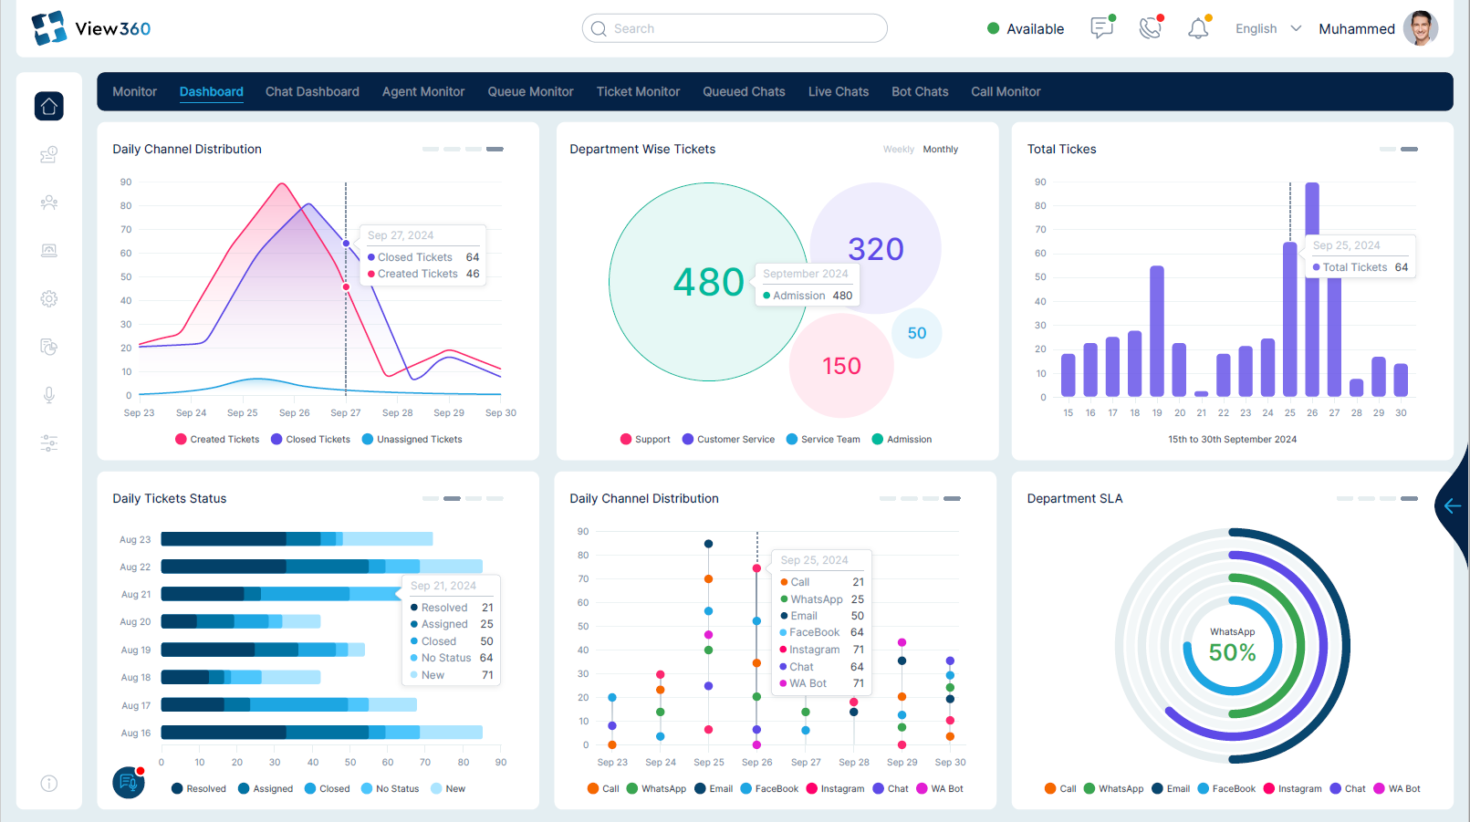Image resolution: width=1470 pixels, height=822 pixels.
Task: Click the phone call icon in header
Action: click(1151, 28)
